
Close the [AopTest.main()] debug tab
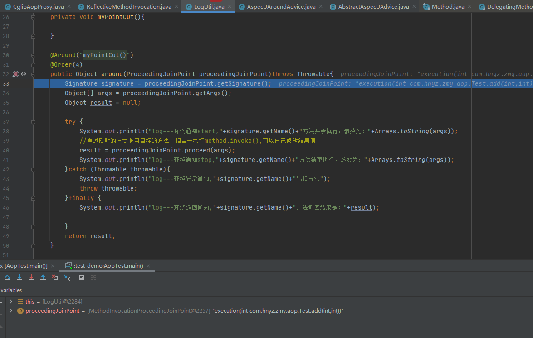click(x=52, y=265)
